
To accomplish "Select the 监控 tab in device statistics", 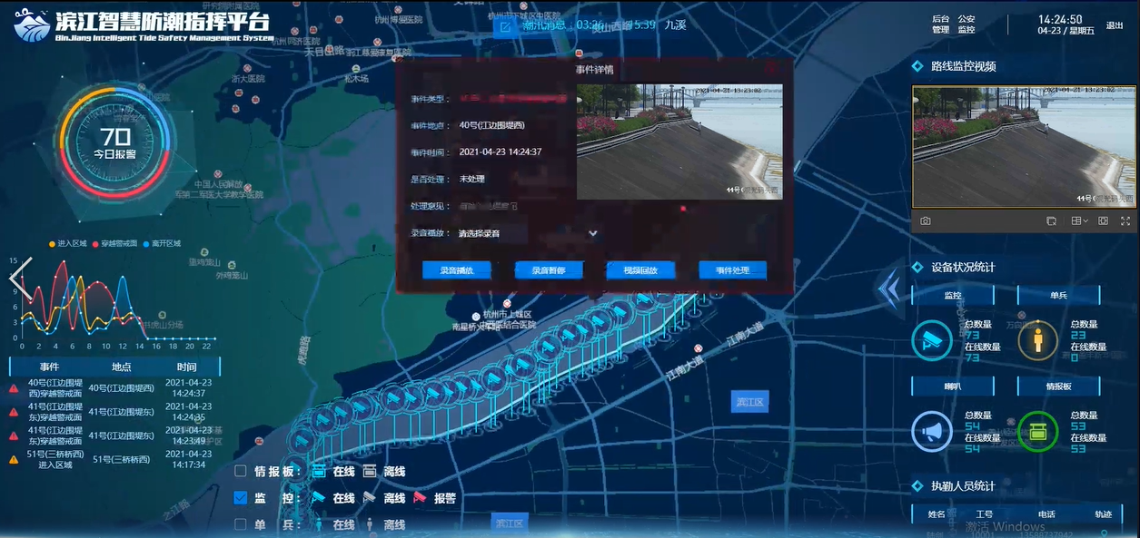I will point(953,295).
